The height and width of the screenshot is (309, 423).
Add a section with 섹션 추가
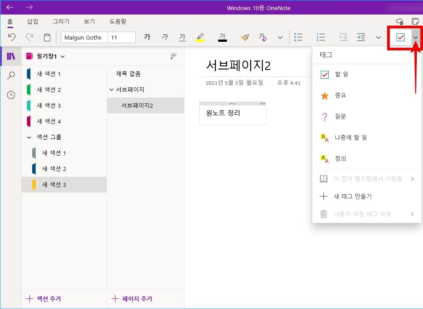point(44,299)
